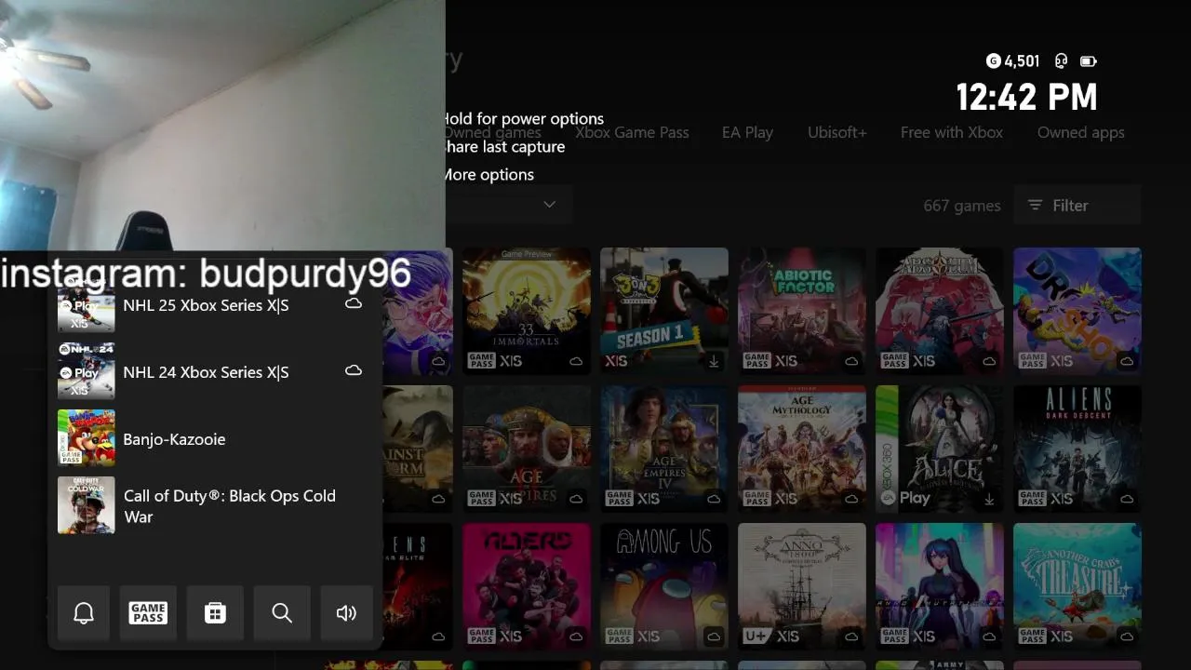Click the U+ badge on Anno 1800 tile
The height and width of the screenshot is (670, 1191).
coord(756,636)
